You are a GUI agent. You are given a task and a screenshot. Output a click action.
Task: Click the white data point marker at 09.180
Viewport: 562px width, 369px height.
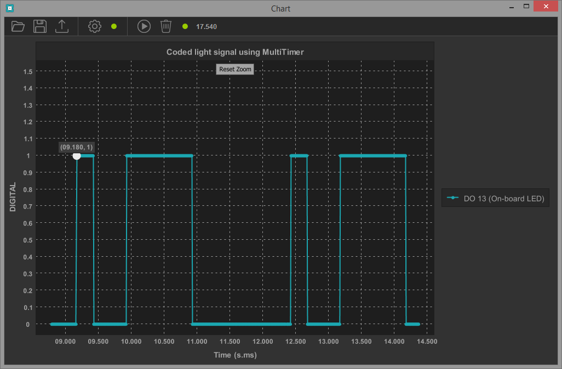[77, 156]
